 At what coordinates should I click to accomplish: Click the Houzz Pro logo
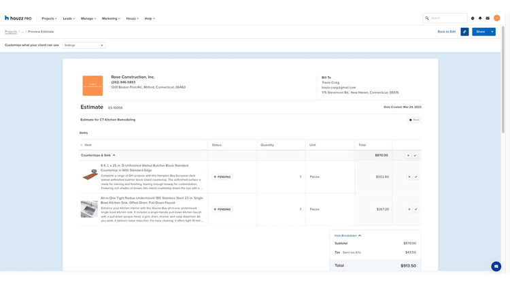pyautogui.click(x=18, y=18)
